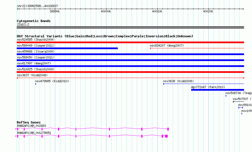The height and width of the screenshot is (152, 252).
Task: Open the nsv516925 (Shaikh2009) red bar
Action: point(130,72)
